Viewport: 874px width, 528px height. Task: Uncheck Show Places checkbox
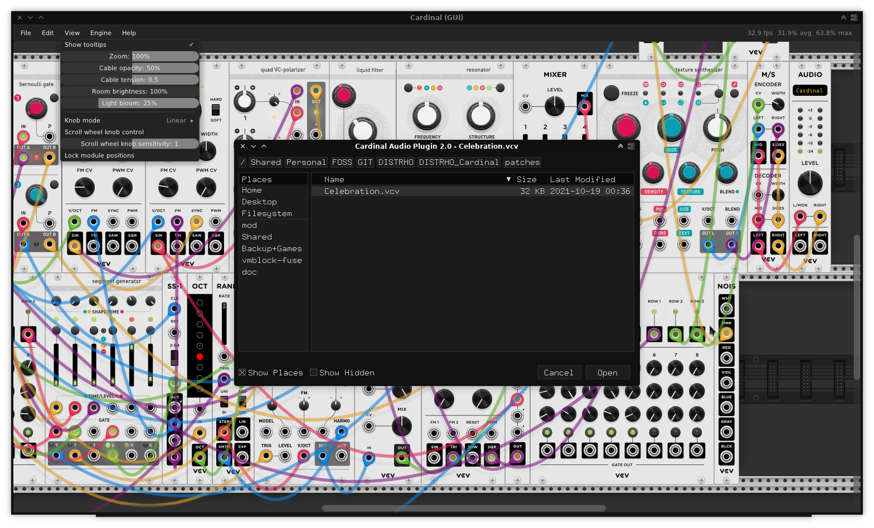242,373
